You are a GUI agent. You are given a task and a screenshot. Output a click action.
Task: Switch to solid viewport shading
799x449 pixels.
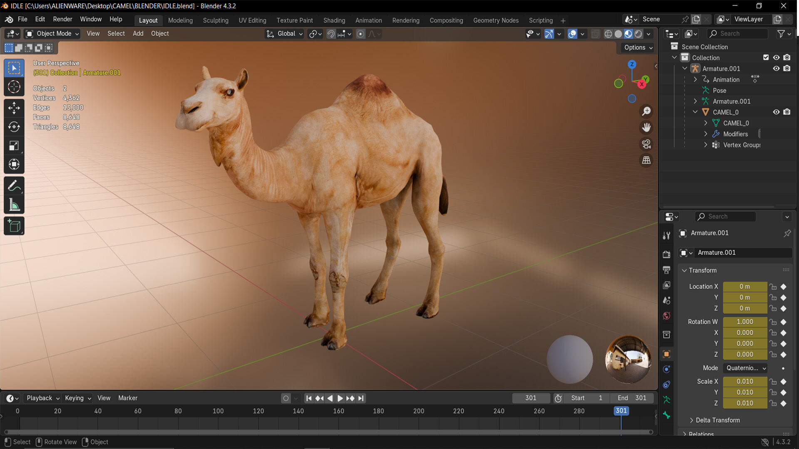618,34
